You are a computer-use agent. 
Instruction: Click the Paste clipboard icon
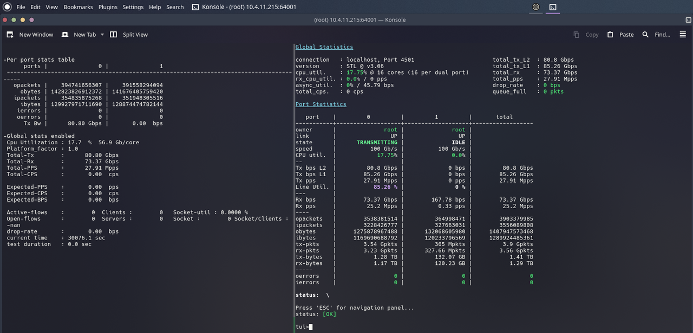click(x=610, y=35)
